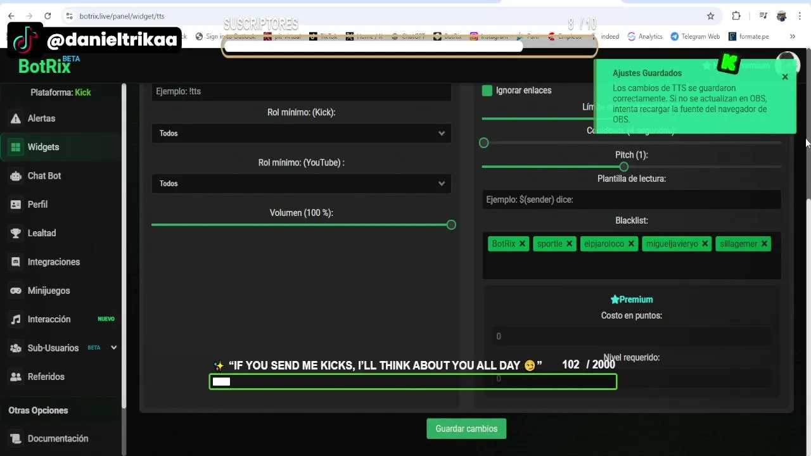Open the browser extensions puzzle icon

736,16
